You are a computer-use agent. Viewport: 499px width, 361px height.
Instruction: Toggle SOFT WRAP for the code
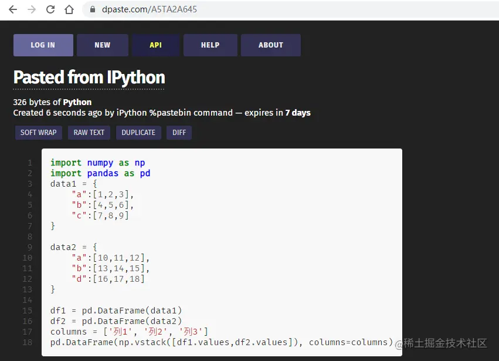[x=39, y=133]
